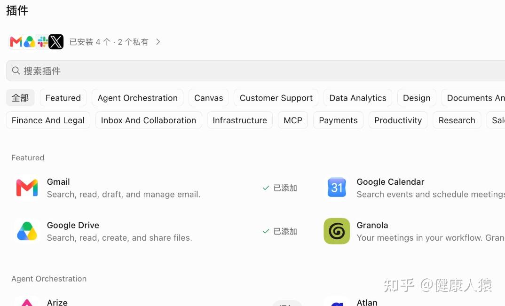Click 'Search, read, draft, and manage email.' description
The height and width of the screenshot is (306, 505).
coord(124,194)
